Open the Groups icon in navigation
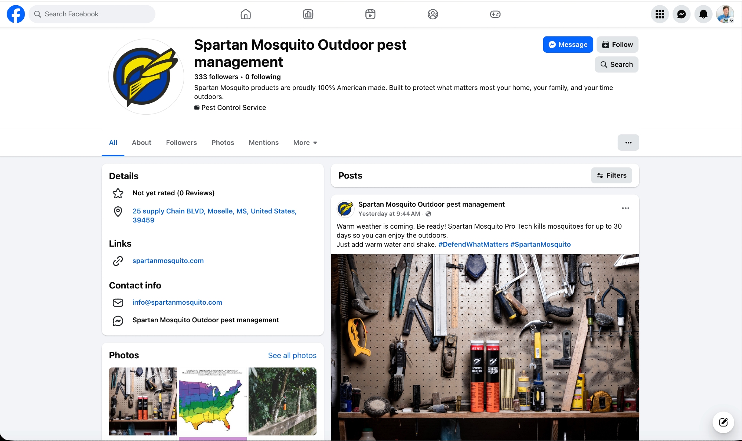Screen dimensions: 742x441 pos(433,14)
